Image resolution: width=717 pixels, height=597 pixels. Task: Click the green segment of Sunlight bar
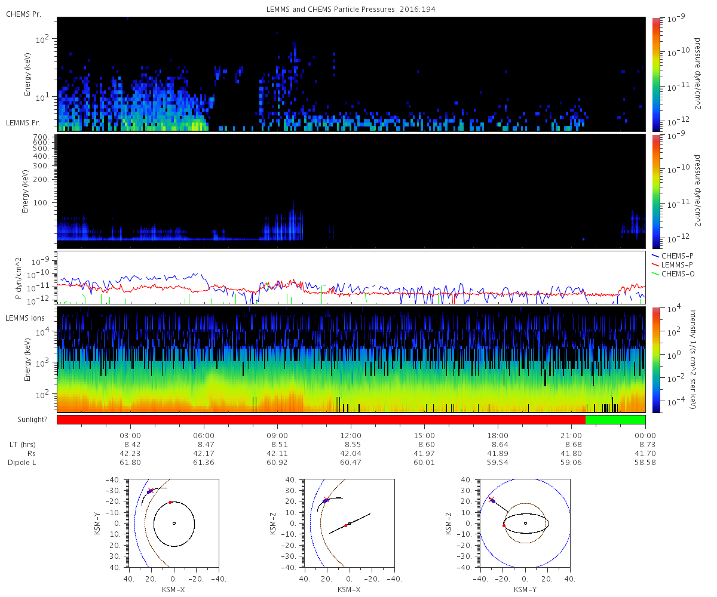pos(615,420)
